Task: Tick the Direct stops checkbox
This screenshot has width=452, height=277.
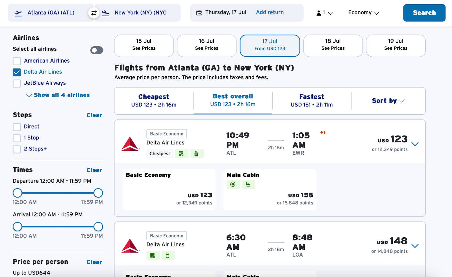Action: [17, 127]
